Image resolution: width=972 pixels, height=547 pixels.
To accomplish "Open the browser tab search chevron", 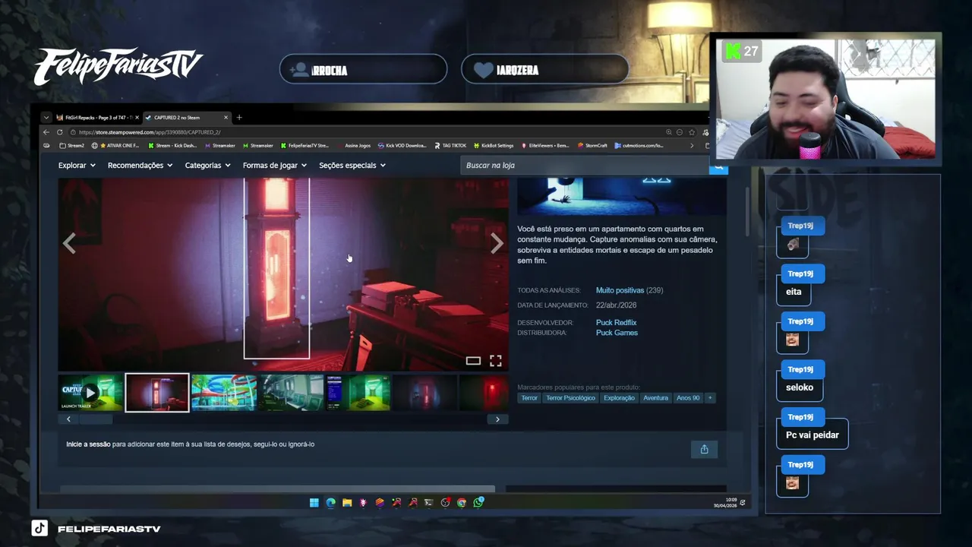I will [46, 118].
